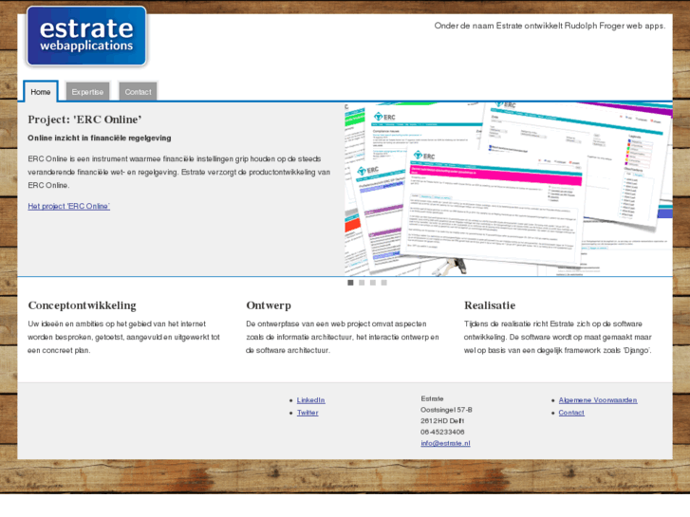The height and width of the screenshot is (517, 690).
Task: Select the second slideshow indicator dot
Action: coord(362,283)
